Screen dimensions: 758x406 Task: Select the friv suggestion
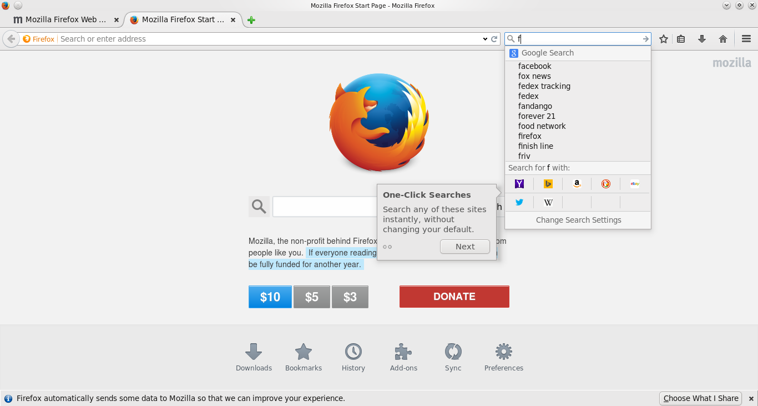coord(578,156)
